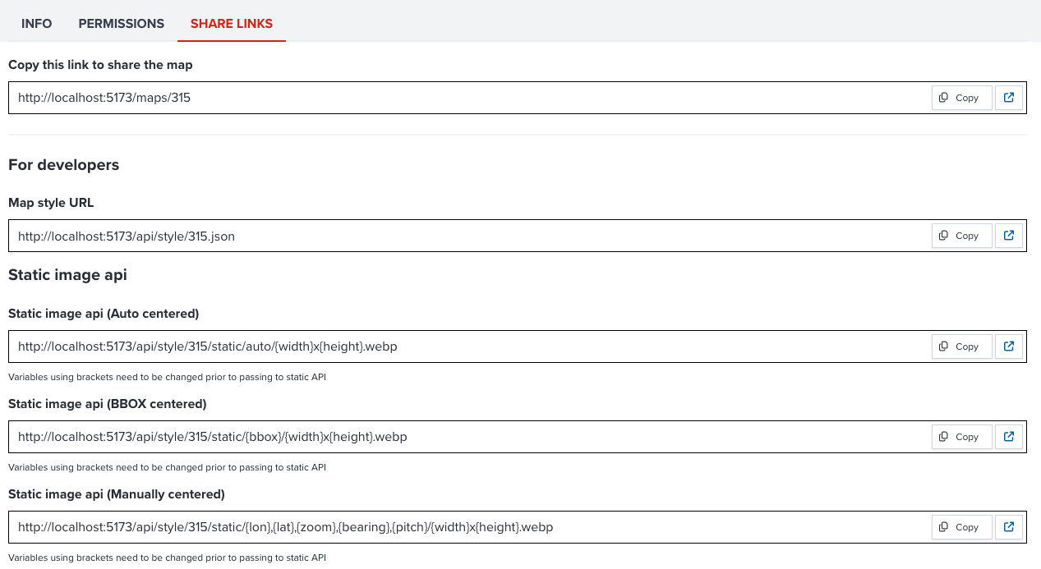The width and height of the screenshot is (1041, 569).
Task: Switch to the PERMISSIONS tab
Action: tap(121, 23)
